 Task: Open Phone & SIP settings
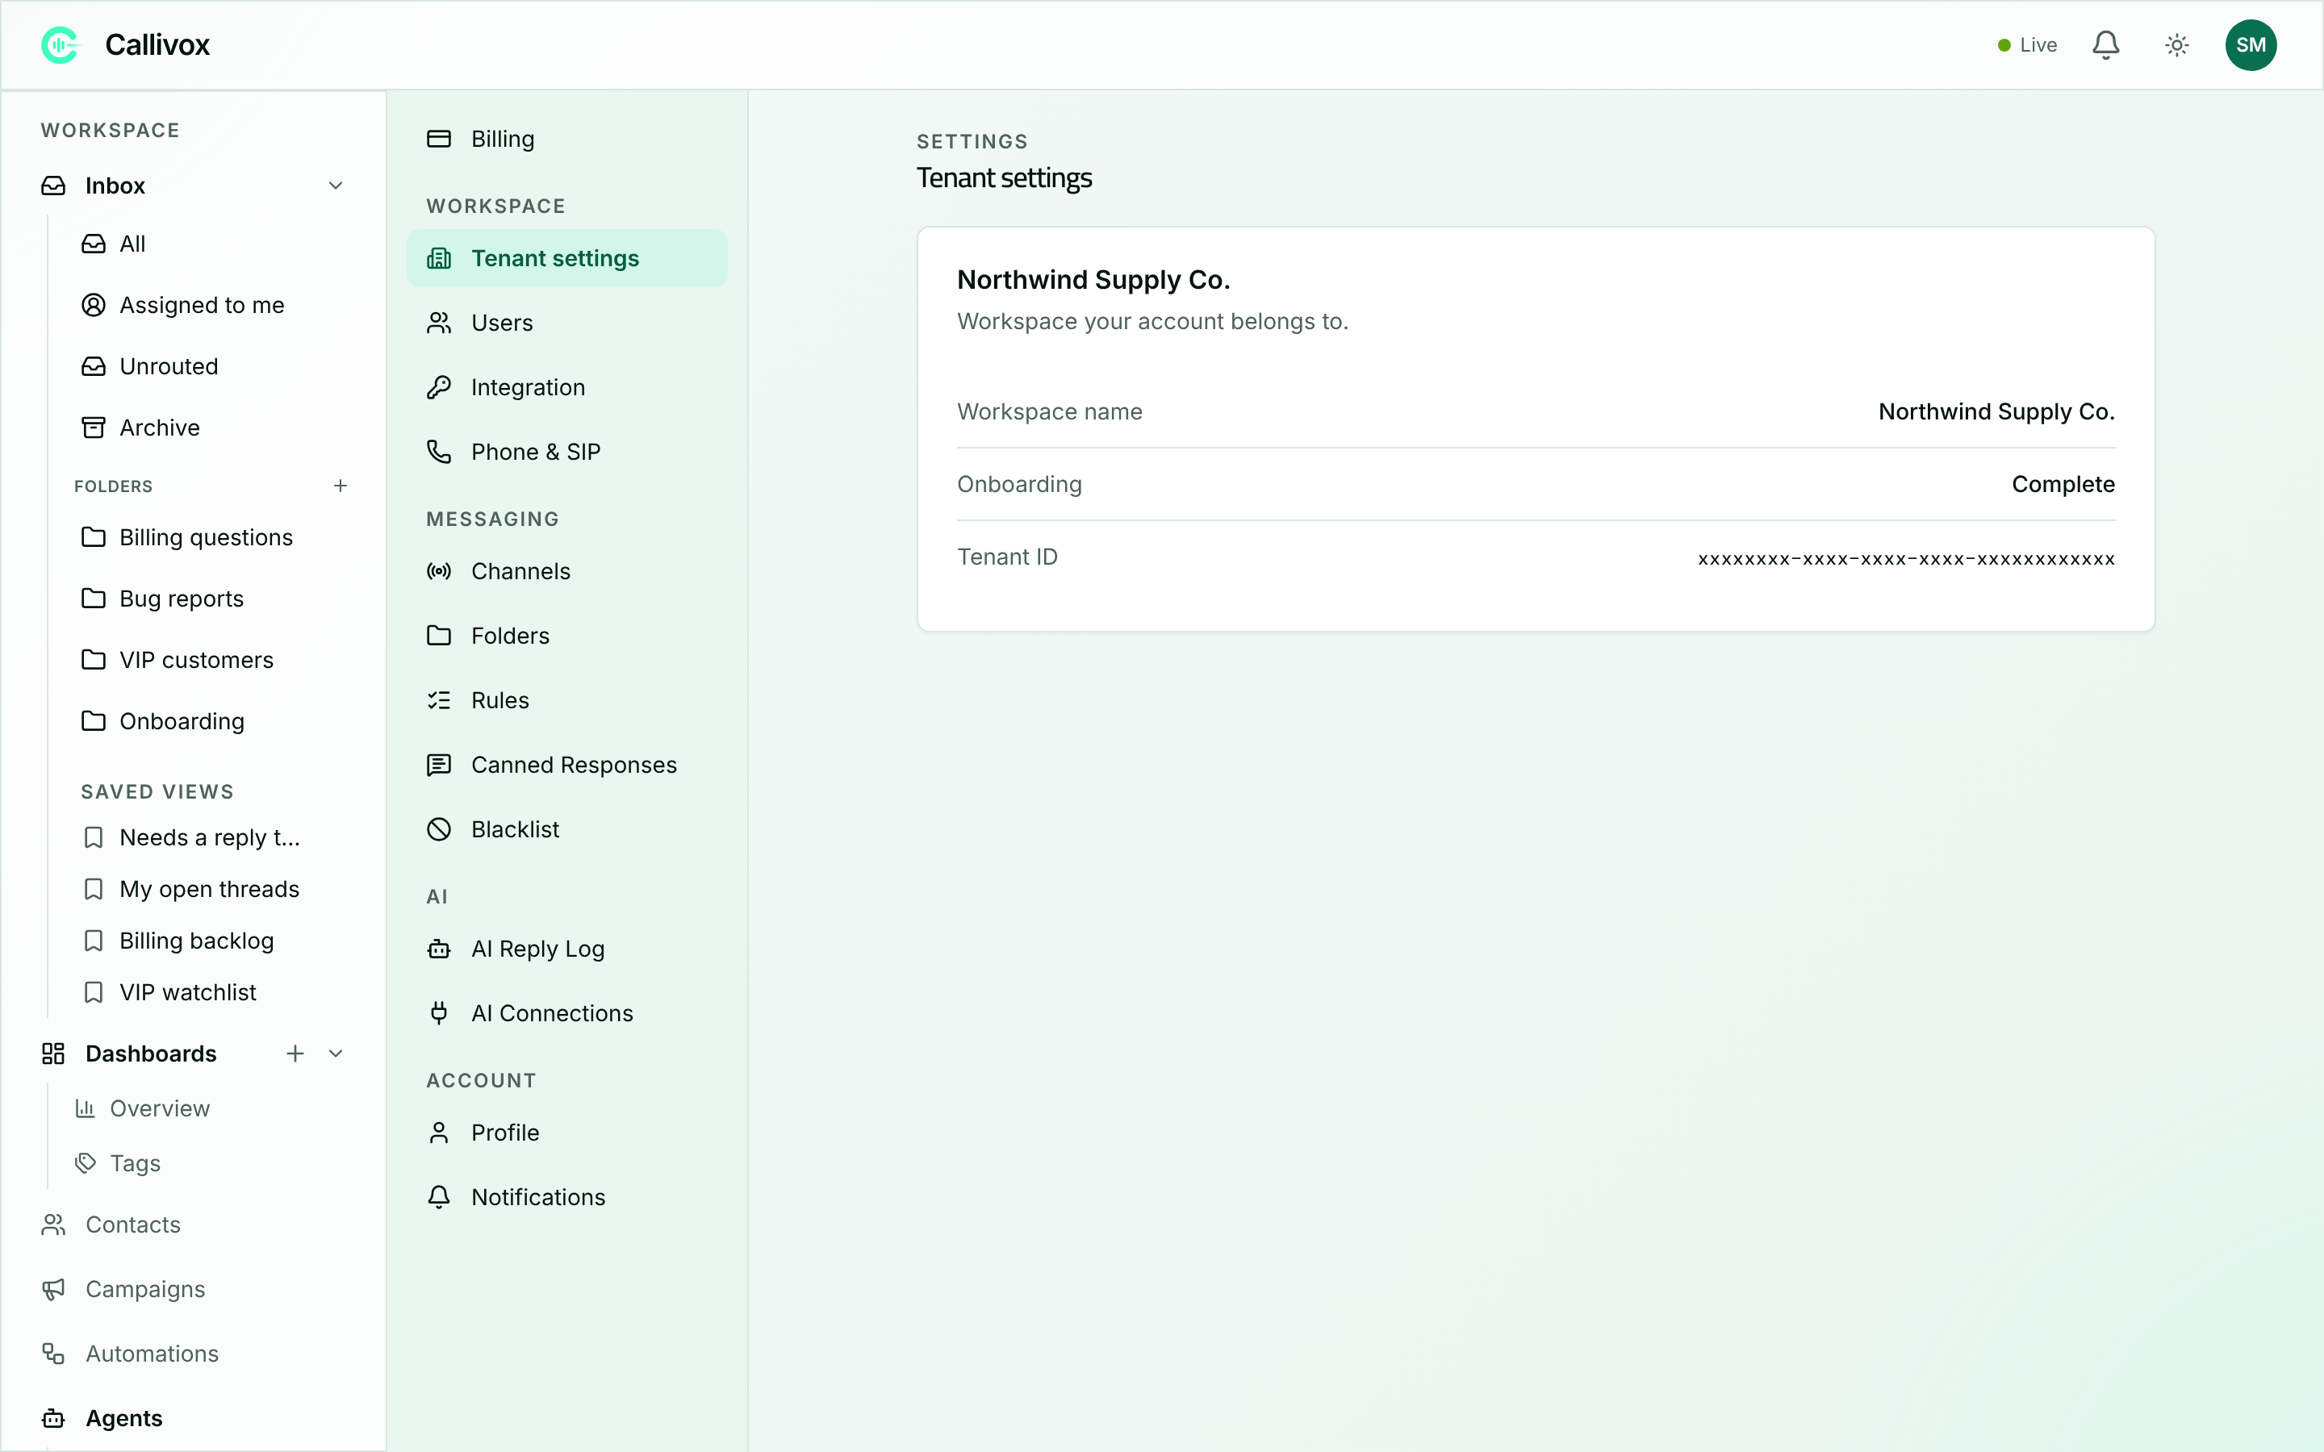pyautogui.click(x=566, y=452)
